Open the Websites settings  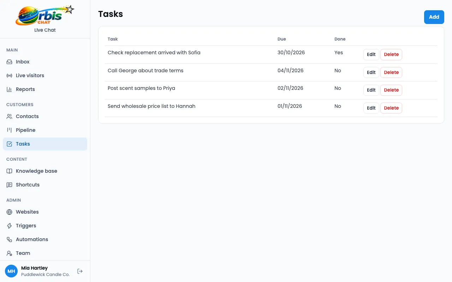pos(45,212)
